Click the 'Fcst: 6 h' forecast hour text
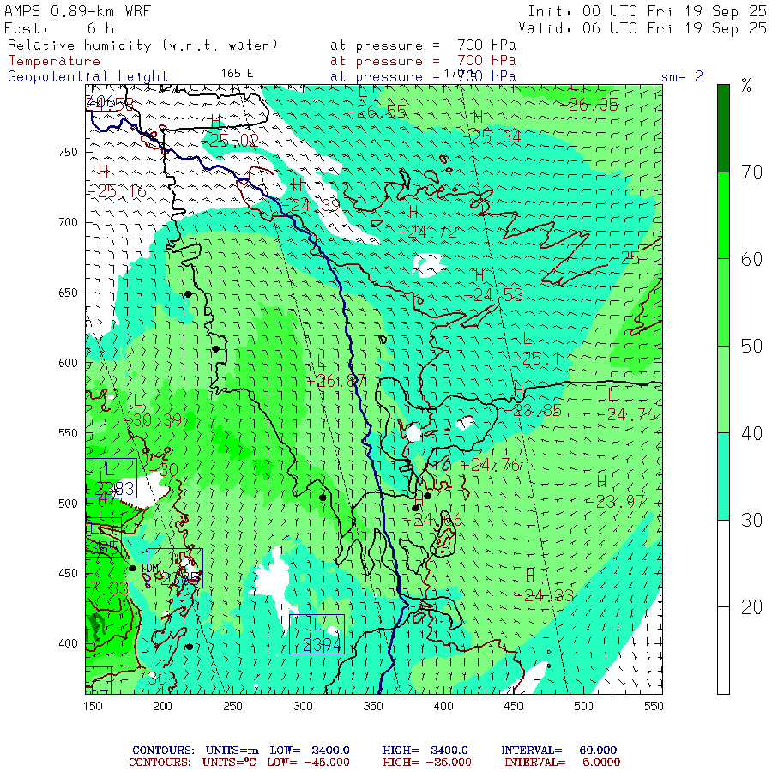 click(x=59, y=28)
